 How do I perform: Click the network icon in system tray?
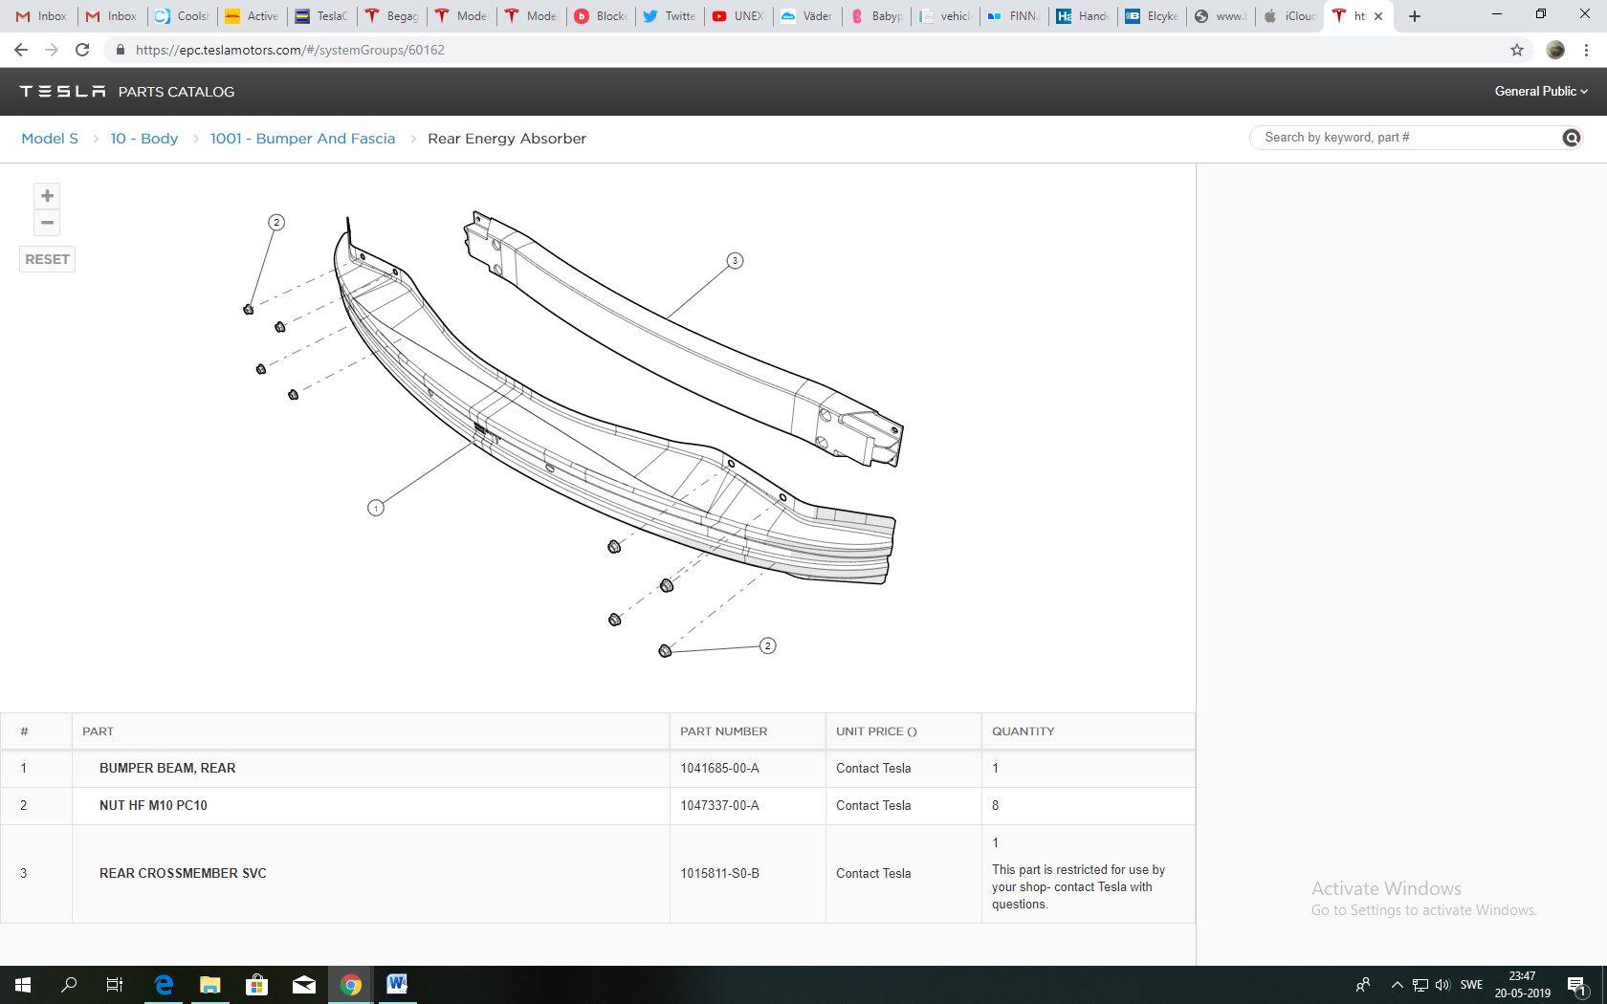[1420, 985]
